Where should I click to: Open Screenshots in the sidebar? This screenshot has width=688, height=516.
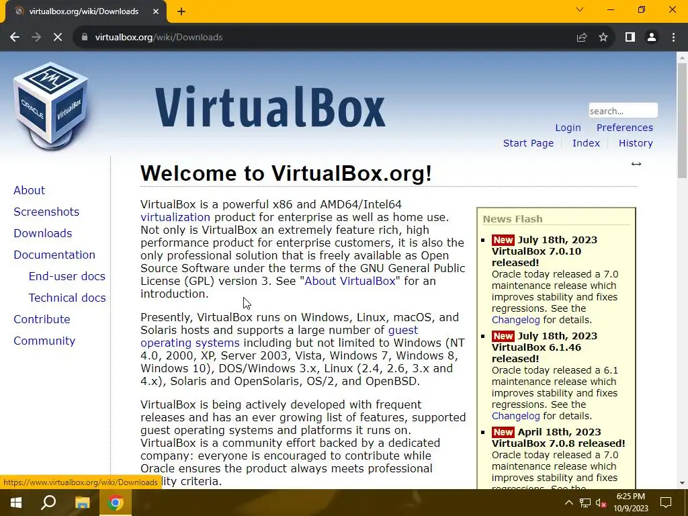coord(46,212)
